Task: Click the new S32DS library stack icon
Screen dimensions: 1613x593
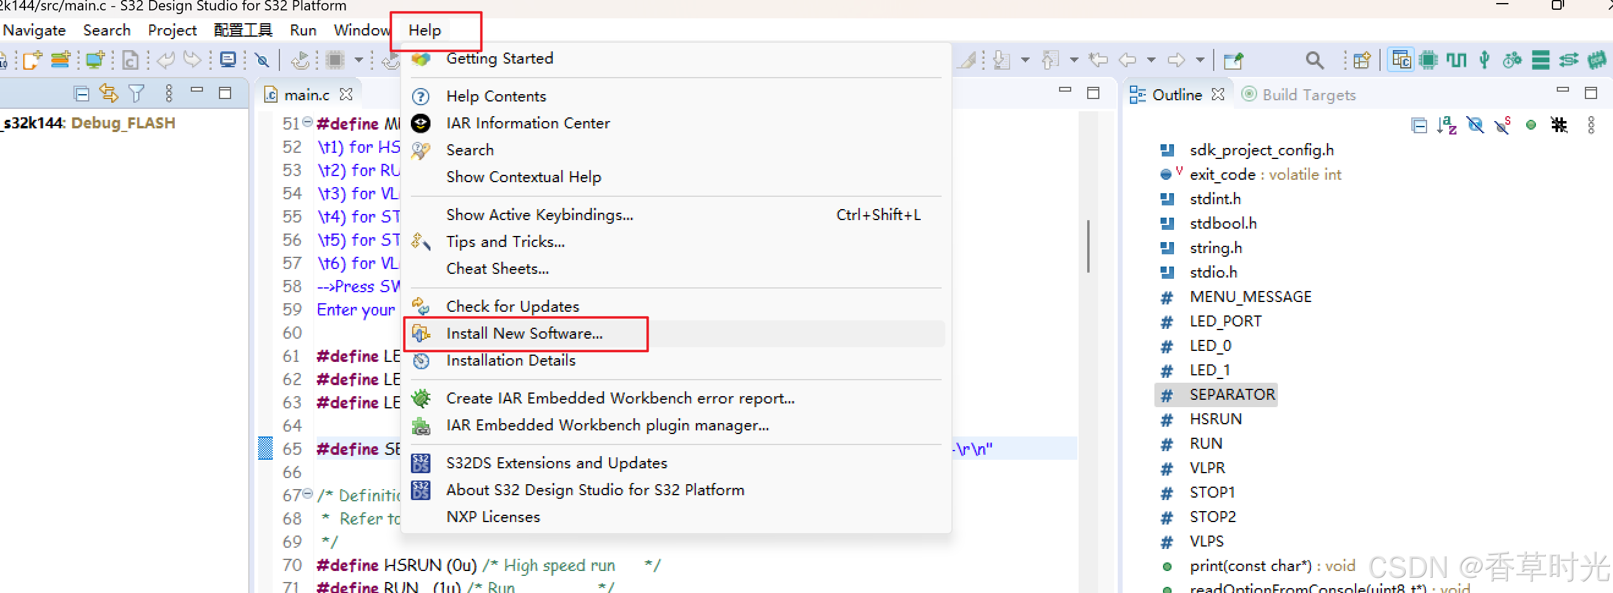Action: point(60,60)
